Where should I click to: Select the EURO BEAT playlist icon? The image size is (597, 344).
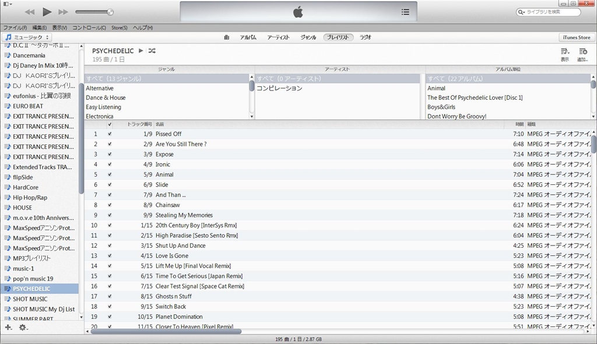[7, 106]
